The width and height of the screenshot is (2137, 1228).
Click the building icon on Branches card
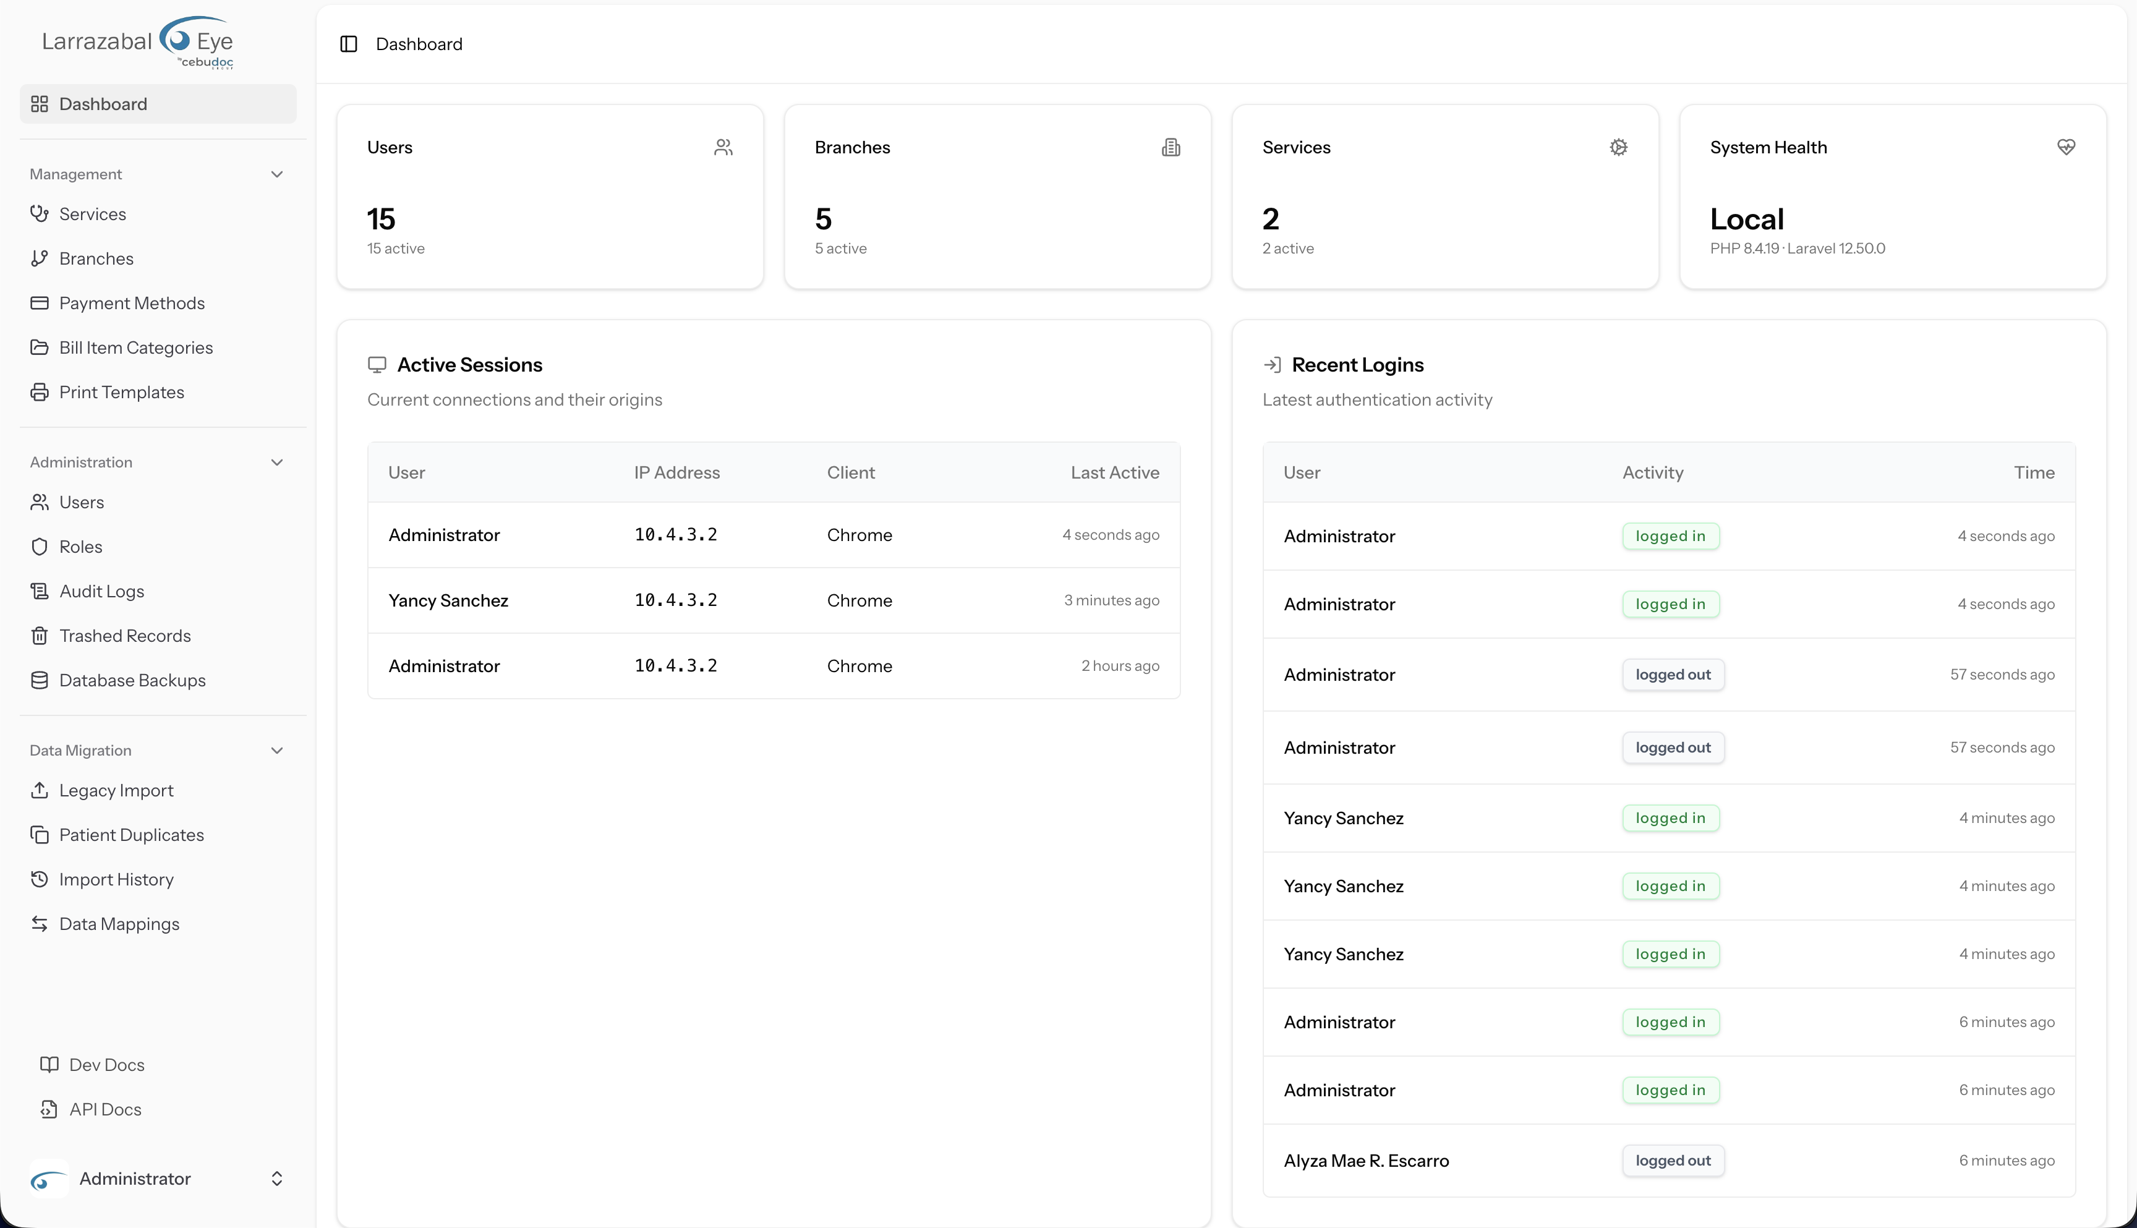click(1171, 148)
